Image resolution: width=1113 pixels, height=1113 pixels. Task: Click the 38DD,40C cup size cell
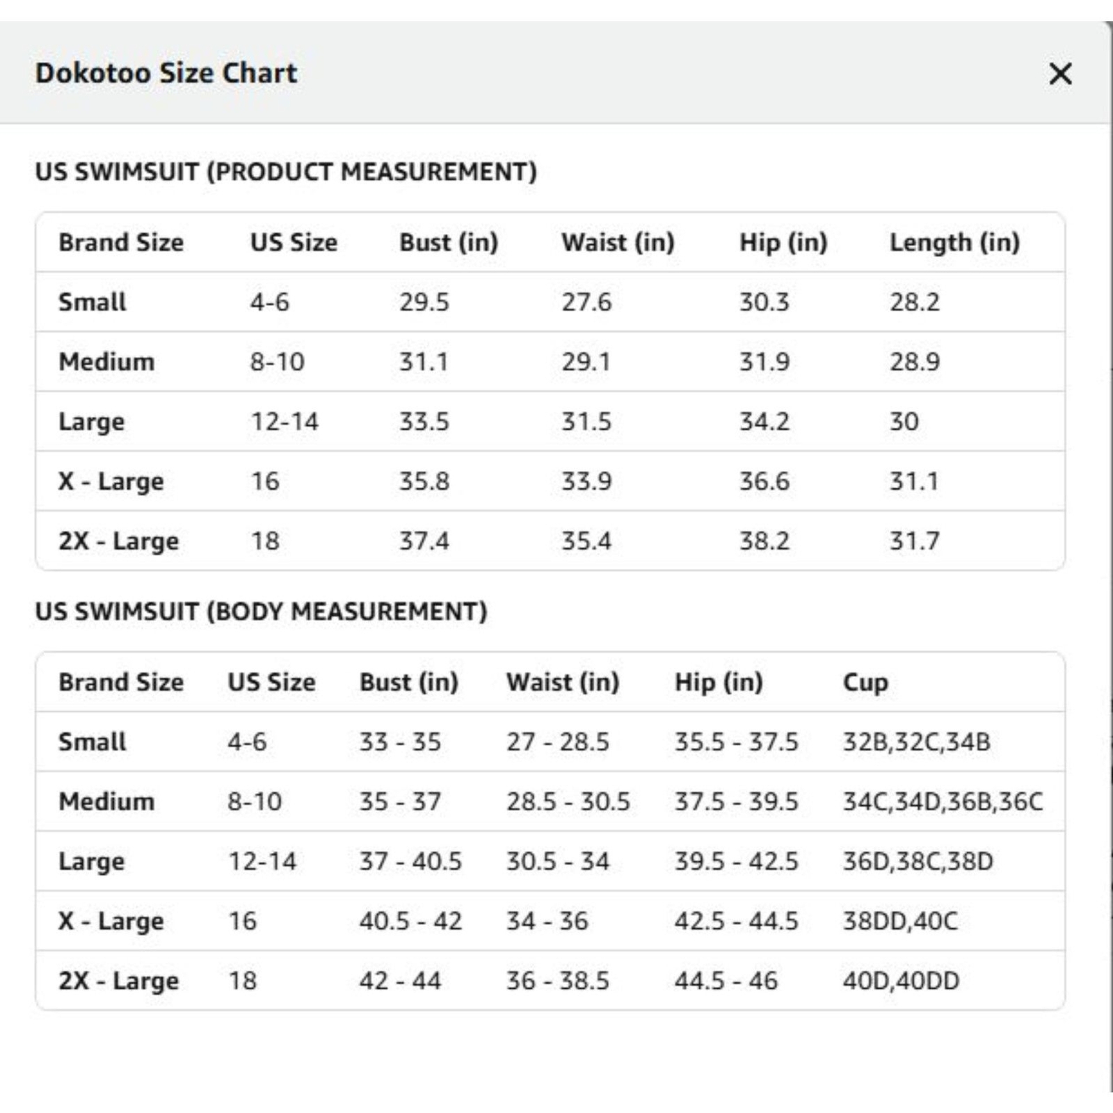coord(900,921)
